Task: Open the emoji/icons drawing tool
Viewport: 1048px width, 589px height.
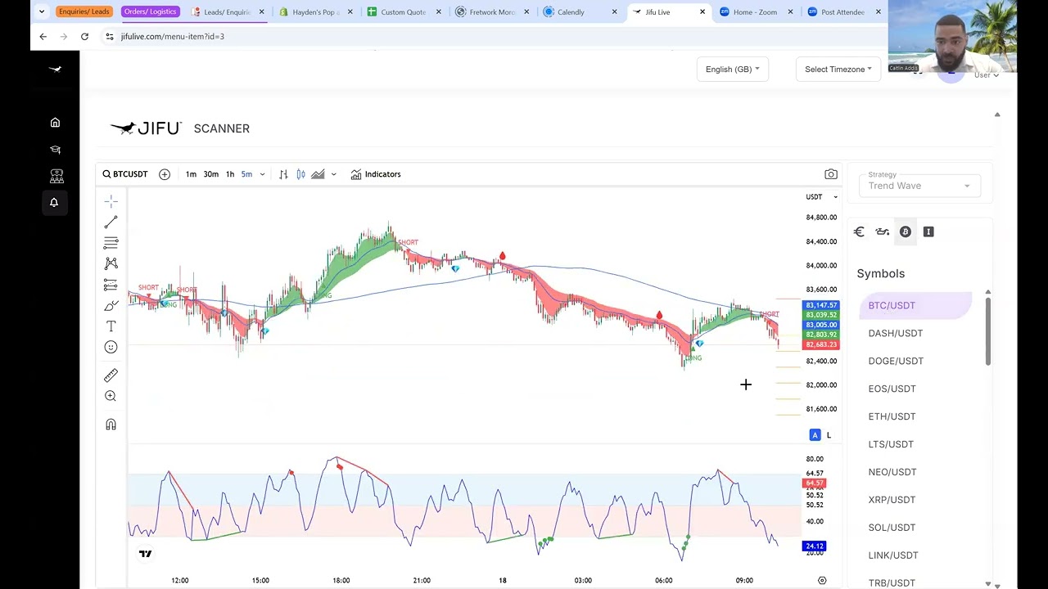Action: [x=111, y=347]
